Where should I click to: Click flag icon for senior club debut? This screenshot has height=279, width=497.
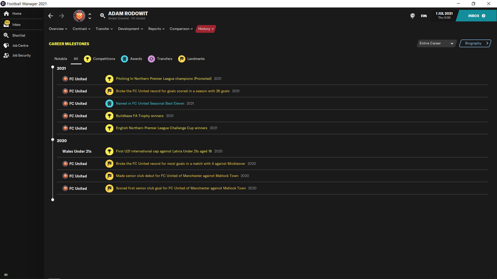coord(109,176)
